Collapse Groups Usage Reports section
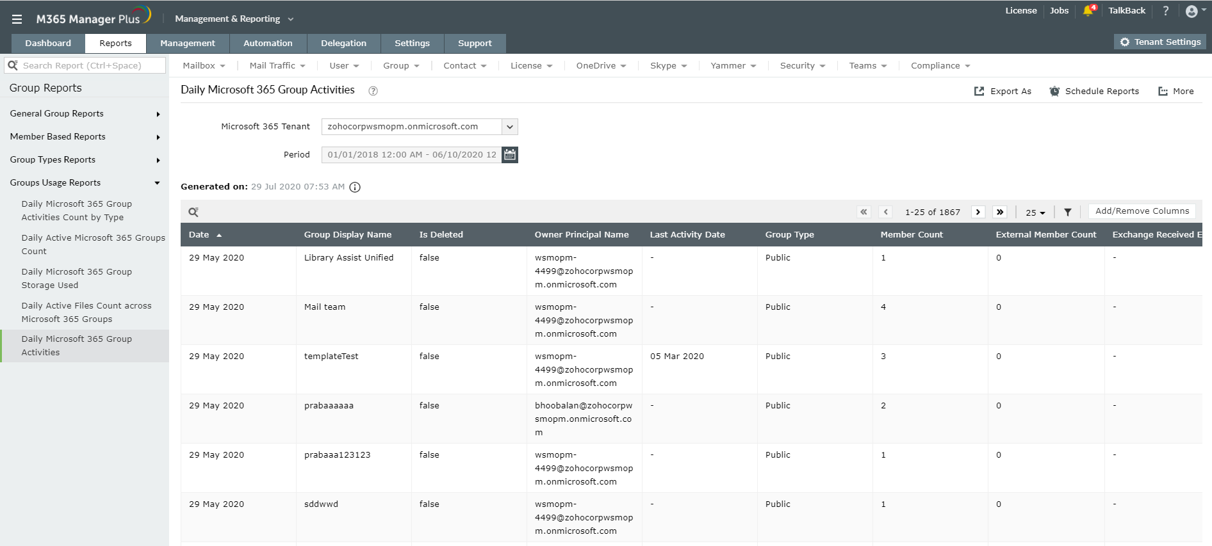1212x546 pixels. (85, 183)
